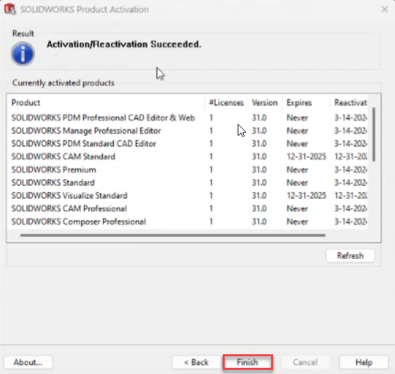Viewport: 395px width, 374px height.
Task: Click the reactivation date of CAM Professional
Action: [x=351, y=208]
